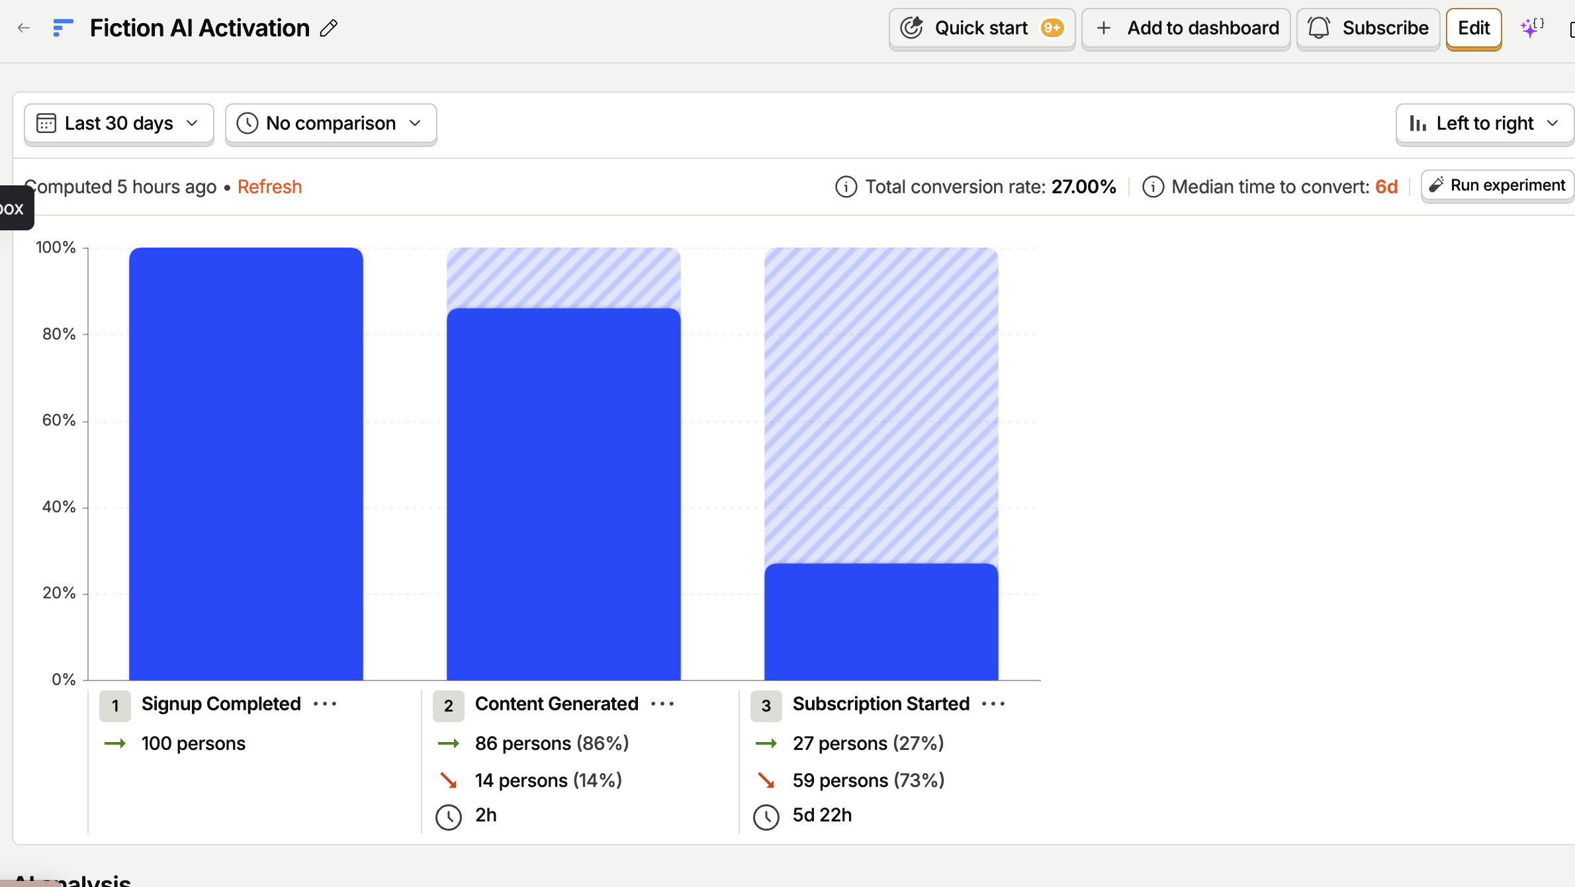The width and height of the screenshot is (1575, 887).
Task: Click the Content Generated solid blue bar
Action: (563, 494)
